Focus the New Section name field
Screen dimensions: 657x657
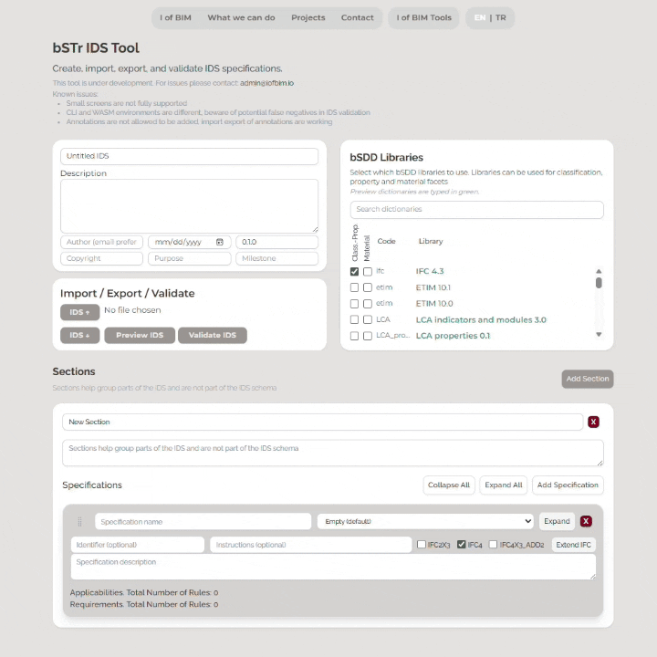point(323,422)
